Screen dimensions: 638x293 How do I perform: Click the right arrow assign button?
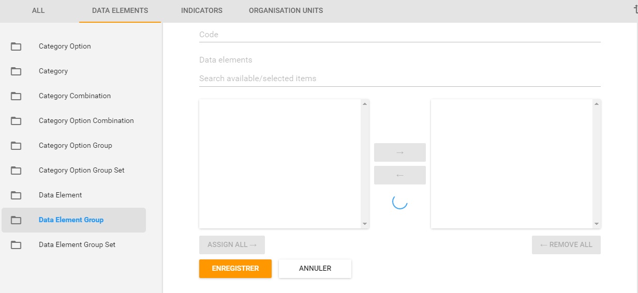[x=399, y=152]
